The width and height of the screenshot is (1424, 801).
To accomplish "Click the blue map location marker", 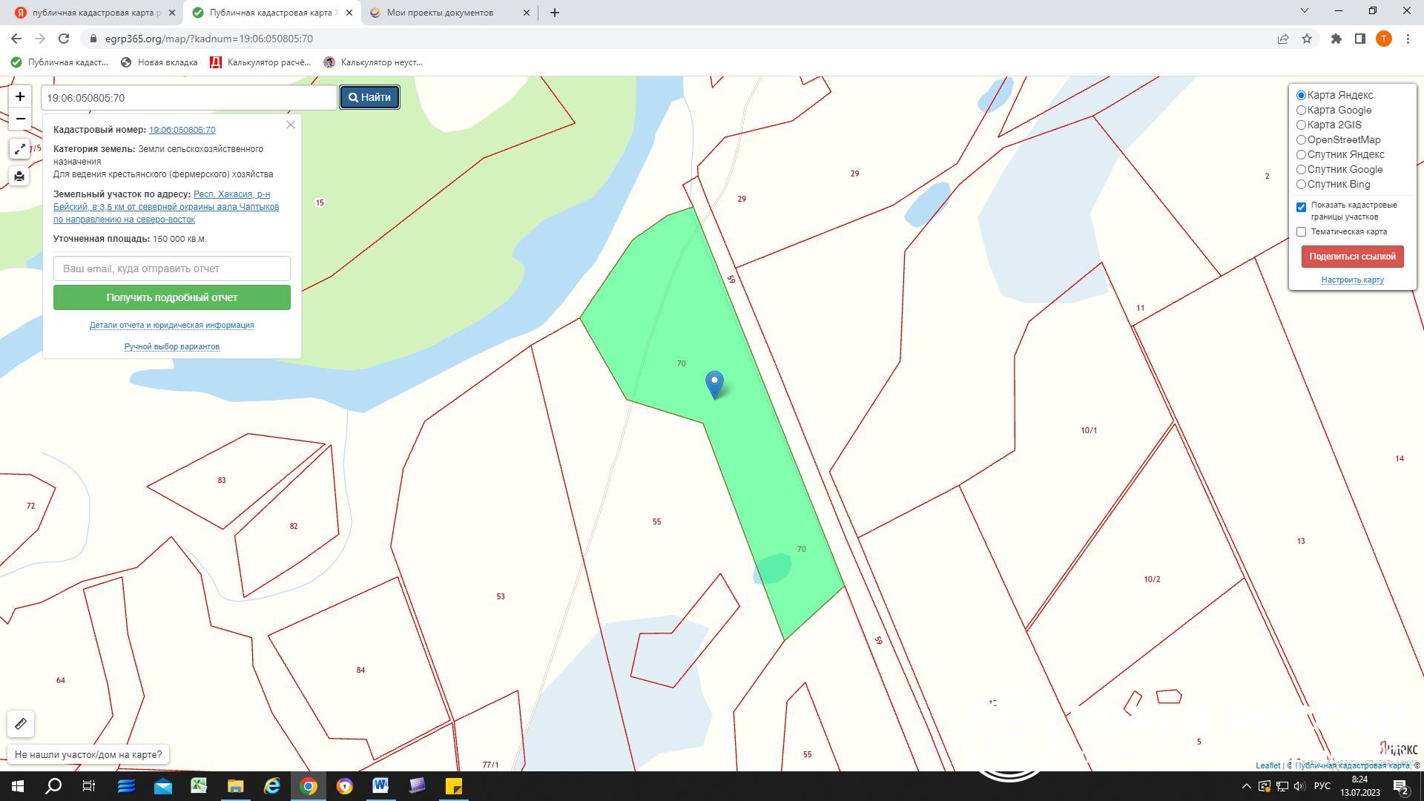I will click(714, 383).
